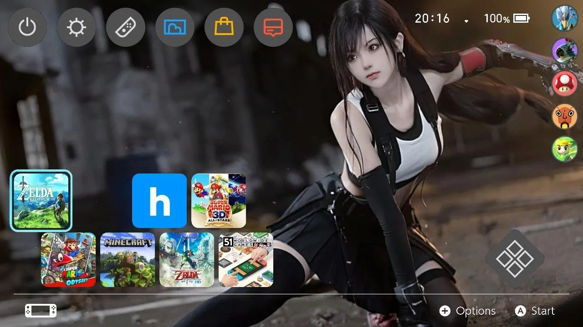The height and width of the screenshot is (327, 583).
Task: Select the Minecraft game tile
Action: pyautogui.click(x=128, y=260)
